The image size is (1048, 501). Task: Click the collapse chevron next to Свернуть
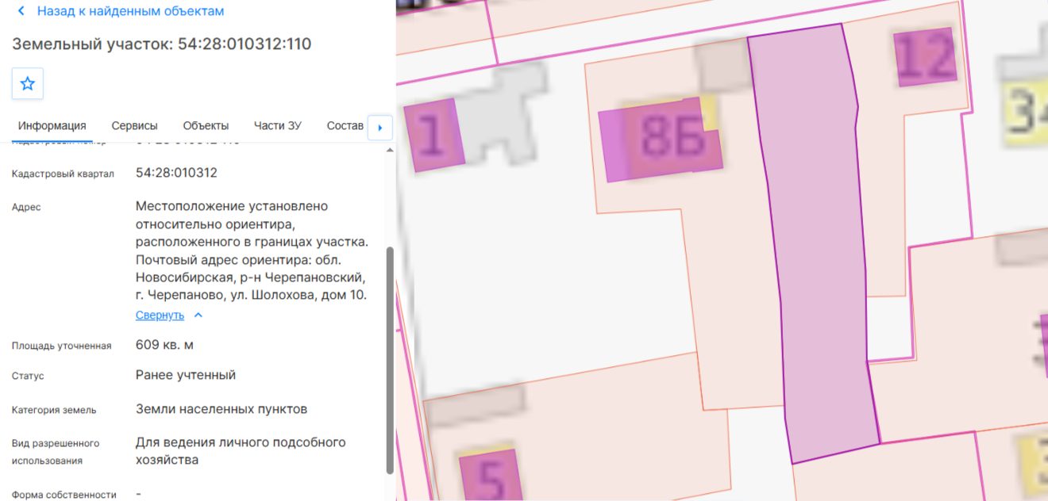point(198,316)
